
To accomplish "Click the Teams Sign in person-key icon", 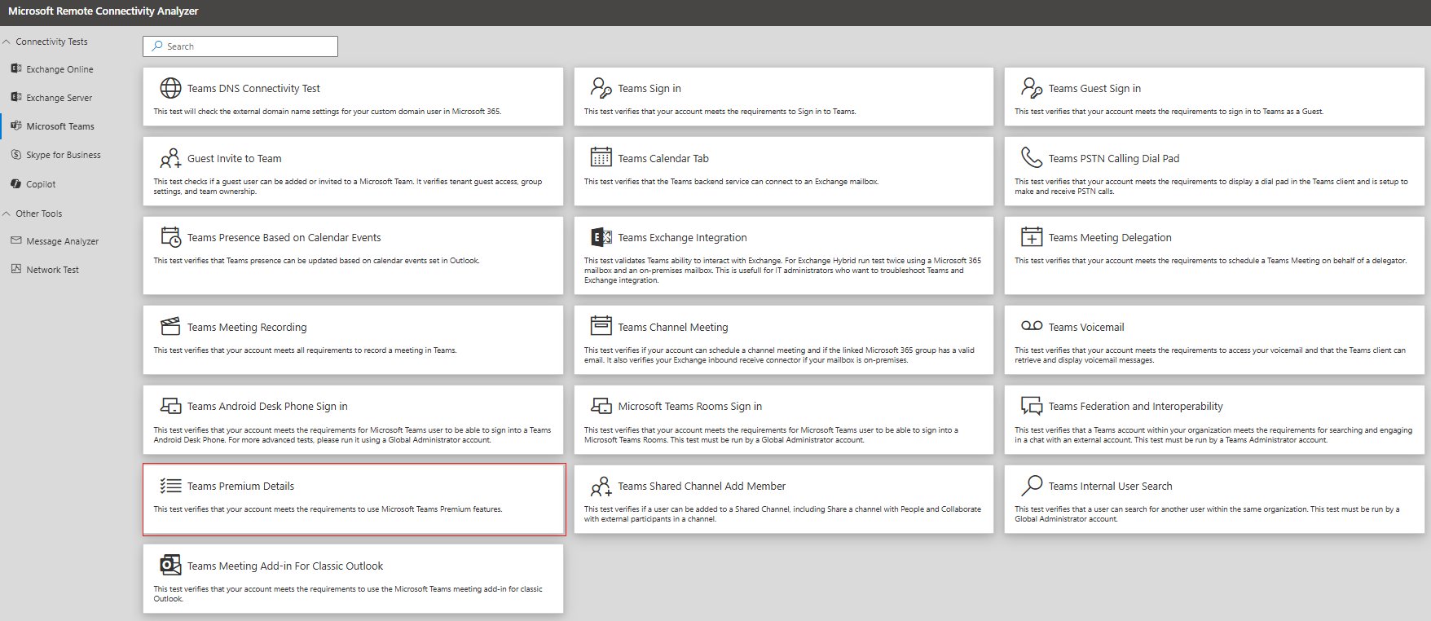I will [x=601, y=88].
